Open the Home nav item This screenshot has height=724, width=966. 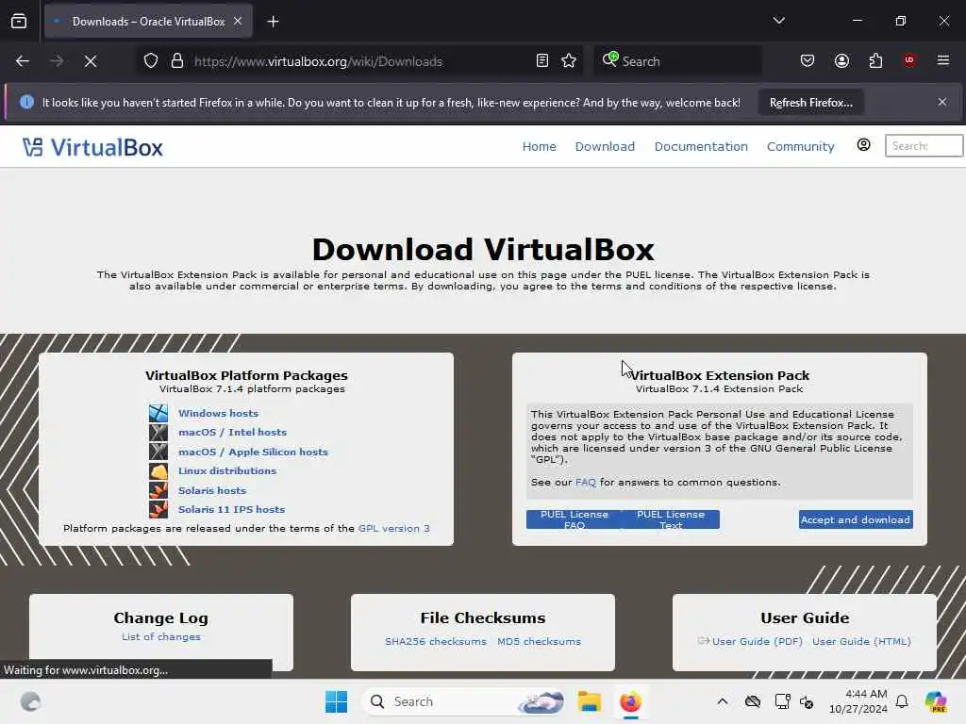539,146
